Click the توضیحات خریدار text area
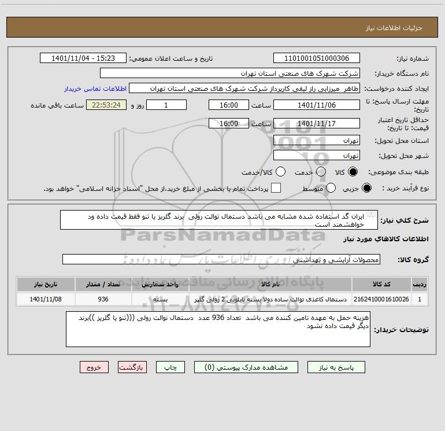The image size is (445, 431). click(x=218, y=329)
